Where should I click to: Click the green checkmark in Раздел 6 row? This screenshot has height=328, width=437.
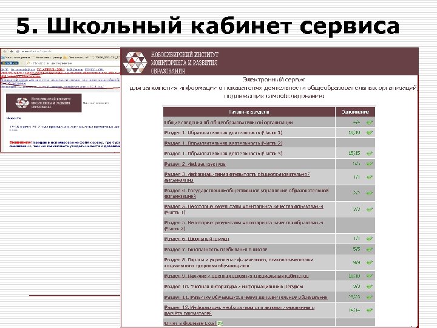(369, 239)
